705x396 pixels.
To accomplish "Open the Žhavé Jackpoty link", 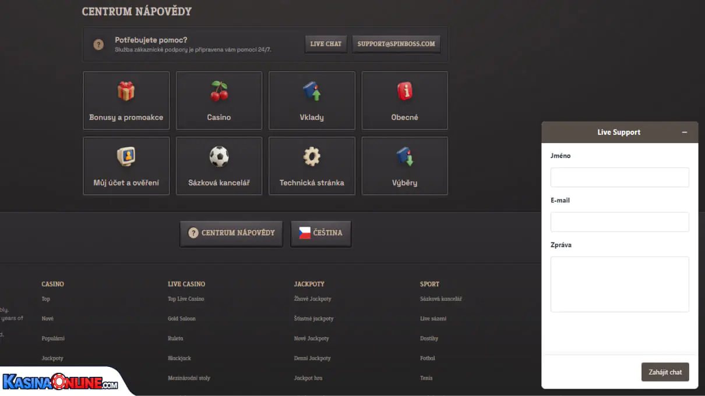I will (313, 298).
